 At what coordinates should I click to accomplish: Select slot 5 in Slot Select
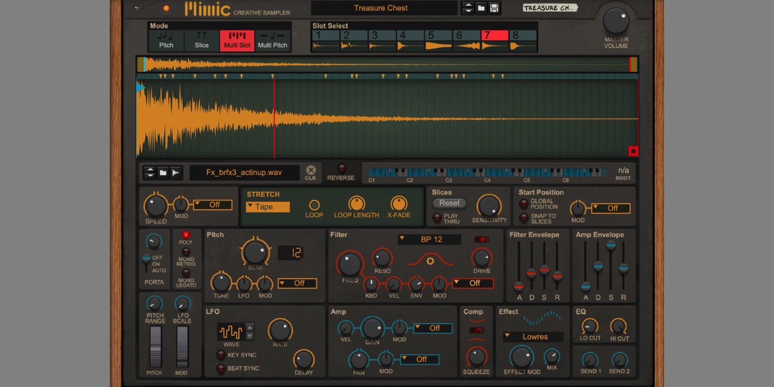[438, 40]
